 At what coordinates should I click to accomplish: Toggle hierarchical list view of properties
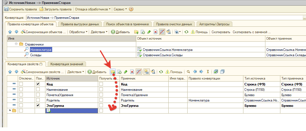click(x=147, y=72)
